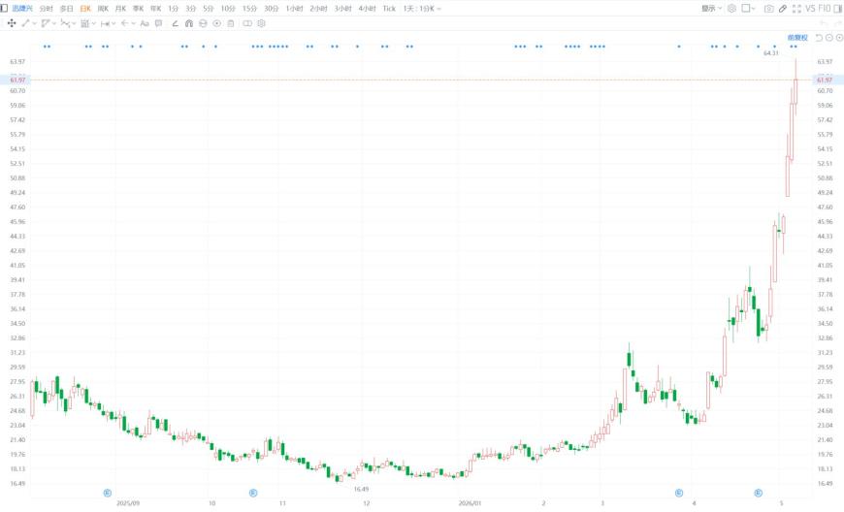Select the range measure tool
The height and width of the screenshot is (512, 844).
pyautogui.click(x=105, y=23)
